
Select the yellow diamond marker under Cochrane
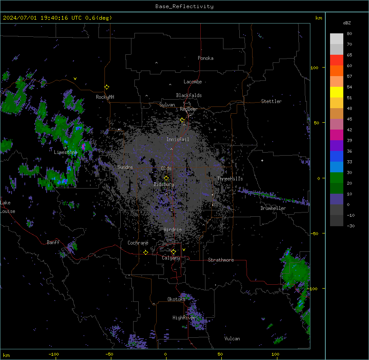coord(146,252)
